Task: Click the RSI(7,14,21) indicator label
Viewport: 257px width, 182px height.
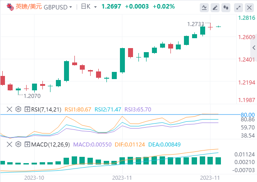Action: 46,109
